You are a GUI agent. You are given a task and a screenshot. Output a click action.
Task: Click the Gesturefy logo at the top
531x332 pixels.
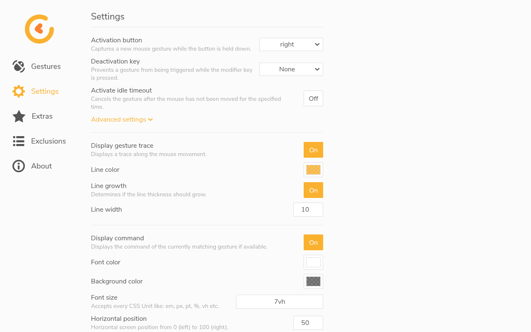click(x=39, y=29)
